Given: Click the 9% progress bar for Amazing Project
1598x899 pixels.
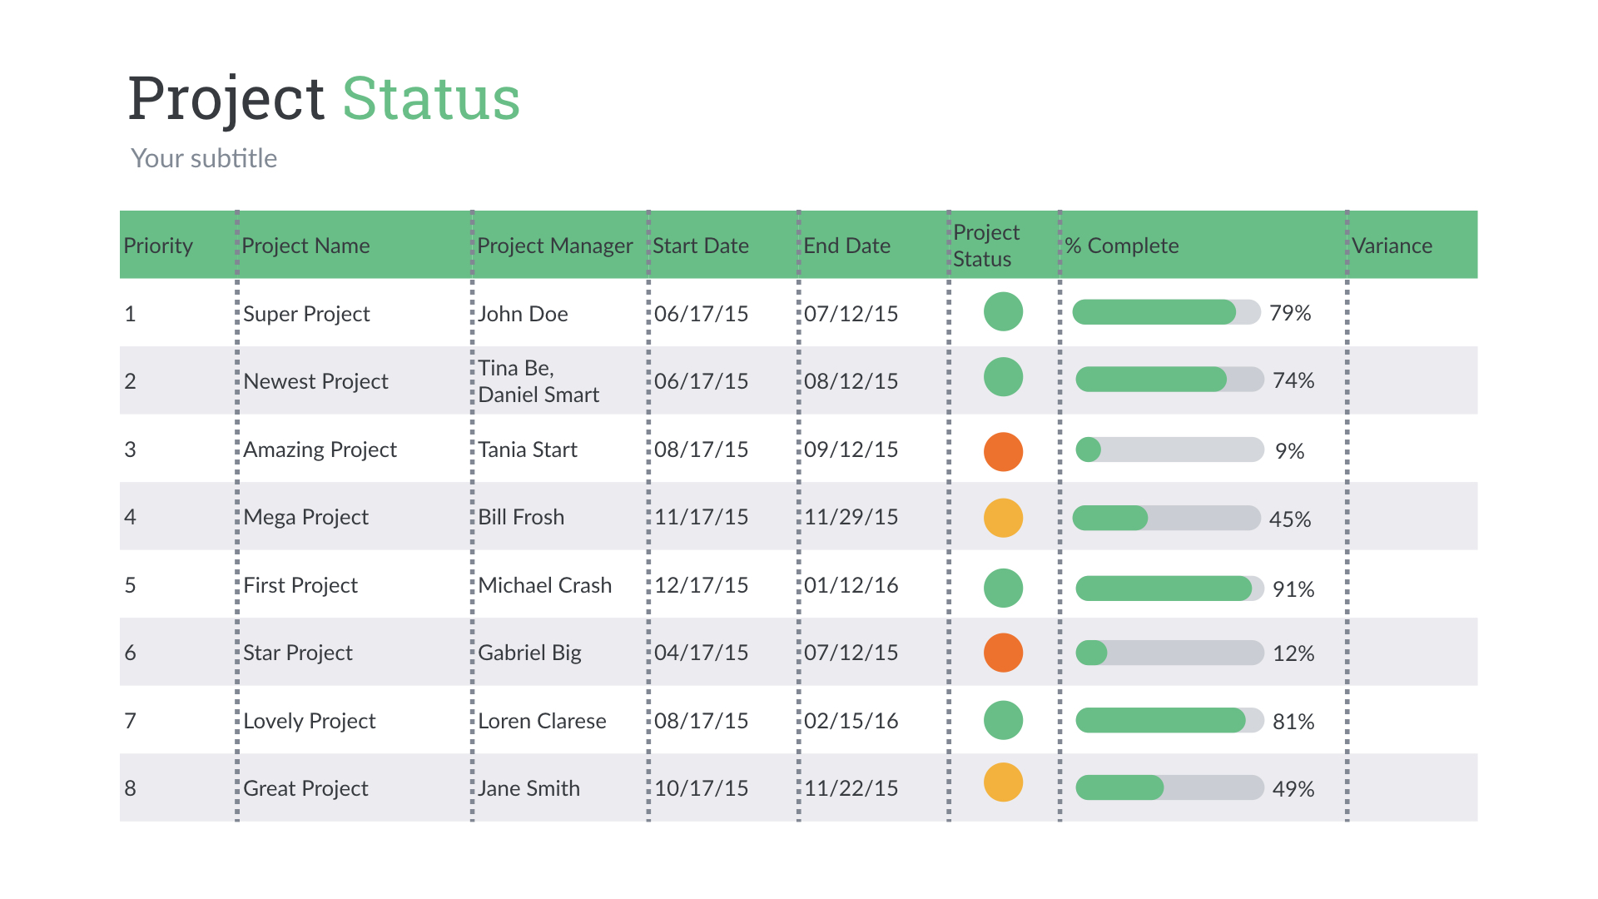Looking at the screenshot, I should (1169, 449).
